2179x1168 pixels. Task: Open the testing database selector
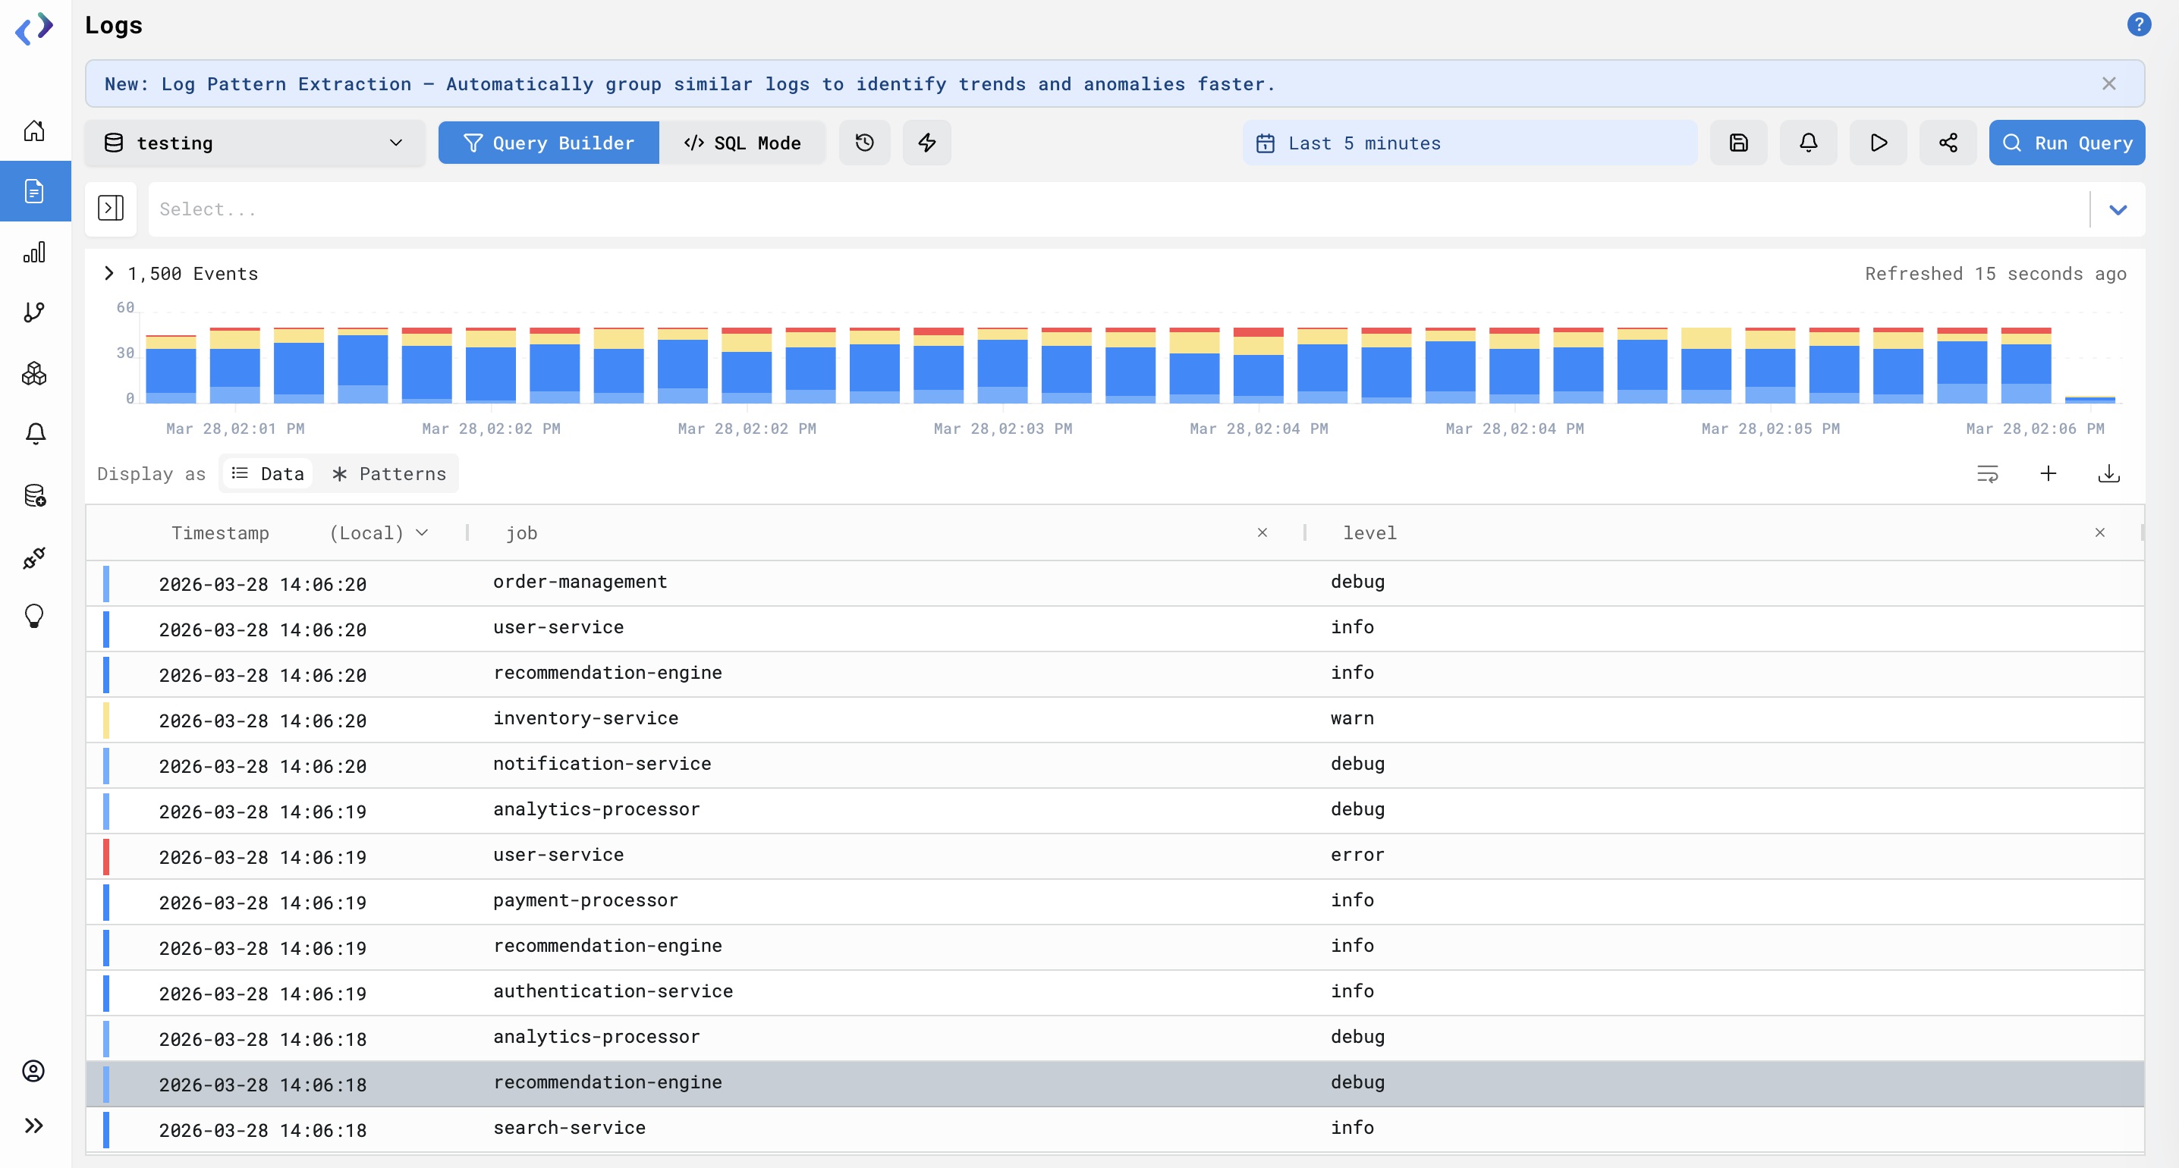[x=253, y=143]
